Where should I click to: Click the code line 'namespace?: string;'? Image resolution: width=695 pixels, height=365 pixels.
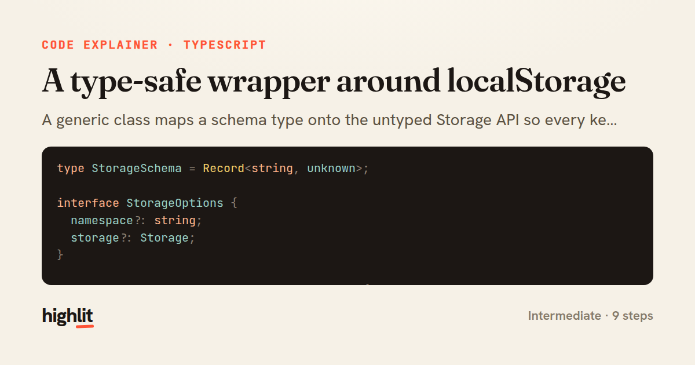pos(137,221)
